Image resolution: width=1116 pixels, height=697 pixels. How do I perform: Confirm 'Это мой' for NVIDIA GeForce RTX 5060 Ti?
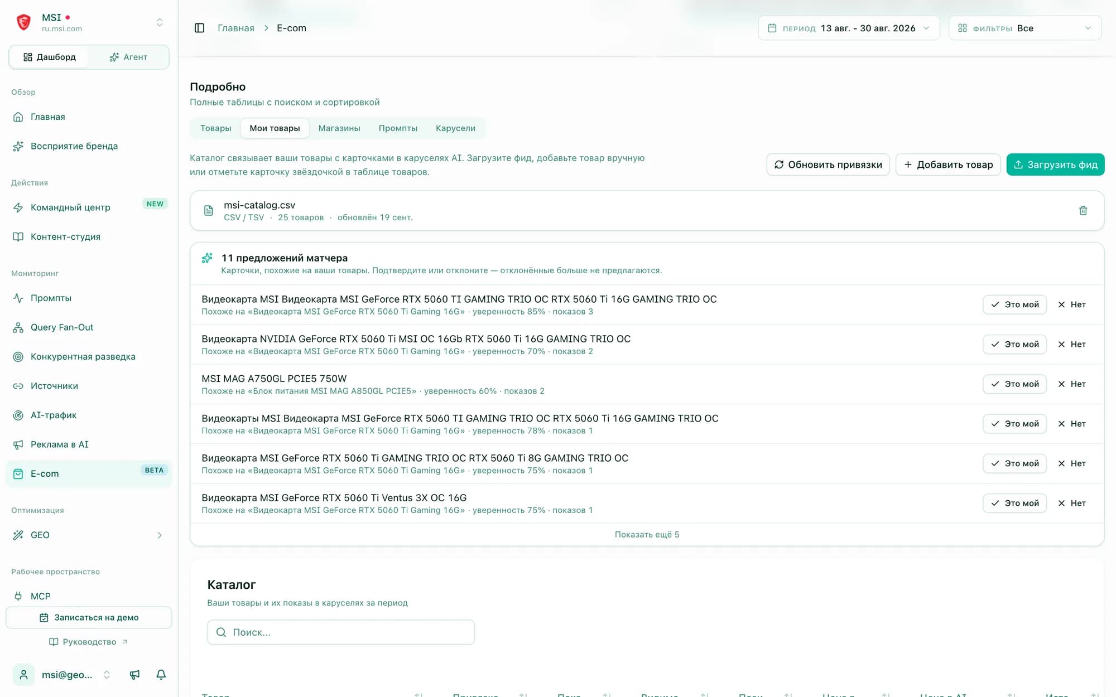(x=1014, y=344)
